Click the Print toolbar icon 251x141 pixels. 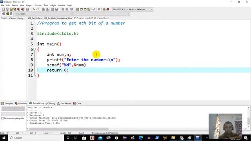tap(27, 9)
